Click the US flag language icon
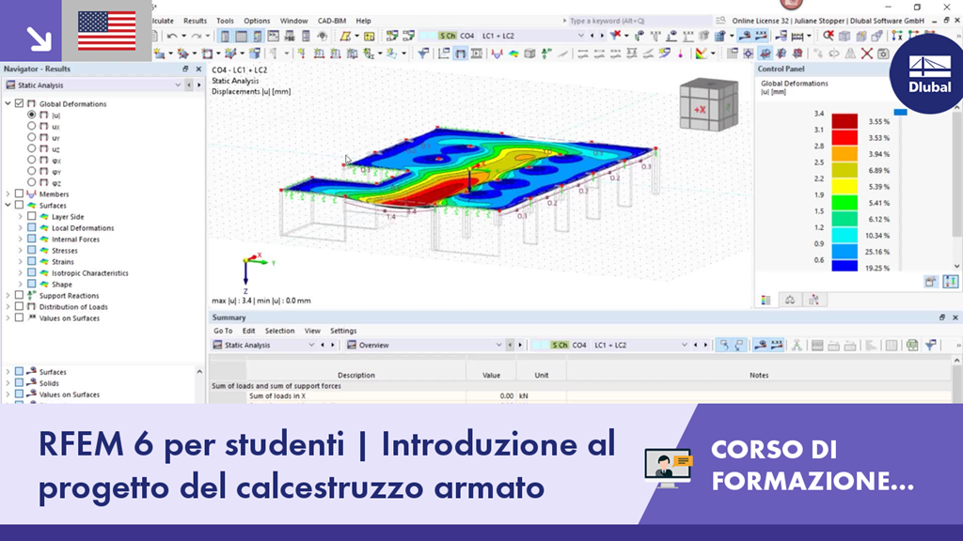The width and height of the screenshot is (963, 541). pos(107,31)
